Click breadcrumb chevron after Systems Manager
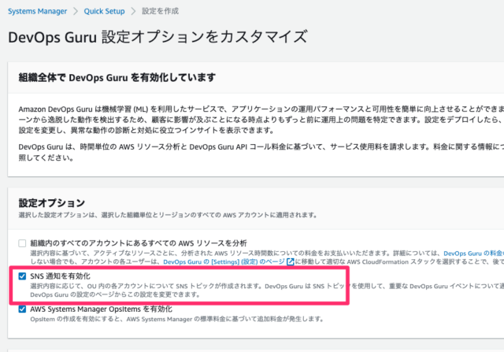The width and height of the screenshot is (504, 352). (76, 11)
